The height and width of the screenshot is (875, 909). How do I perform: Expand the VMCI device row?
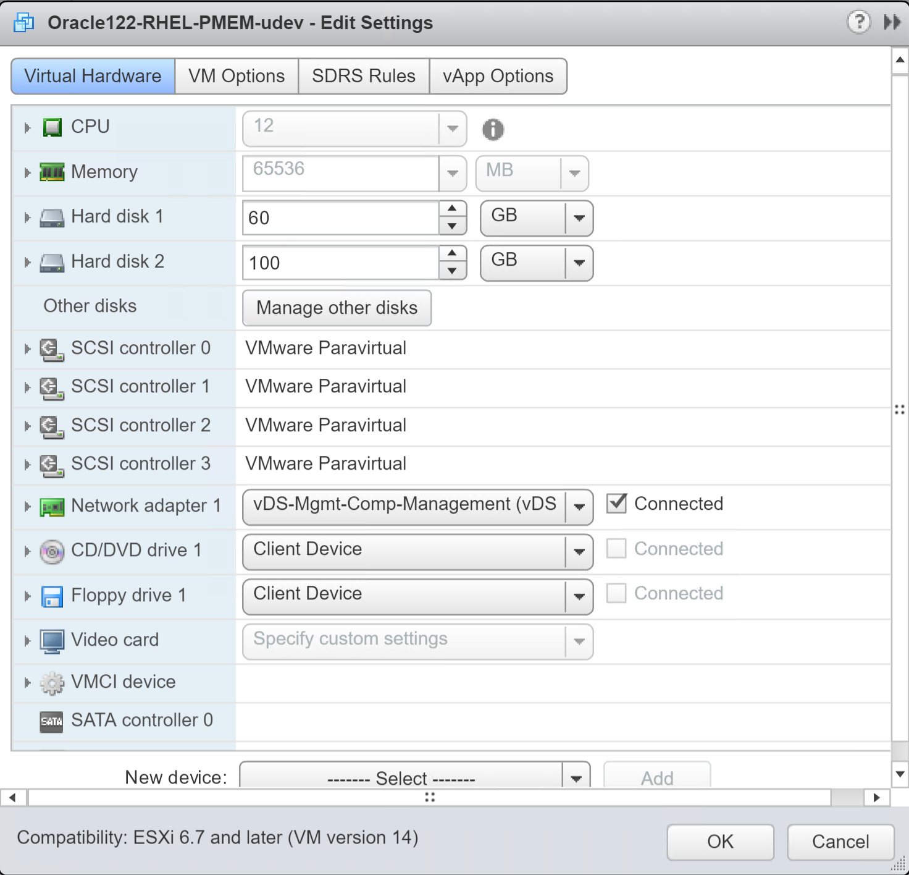[27, 683]
